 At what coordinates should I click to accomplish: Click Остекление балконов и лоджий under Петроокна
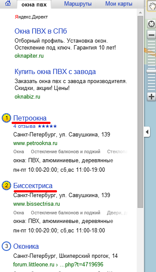tap(66, 151)
